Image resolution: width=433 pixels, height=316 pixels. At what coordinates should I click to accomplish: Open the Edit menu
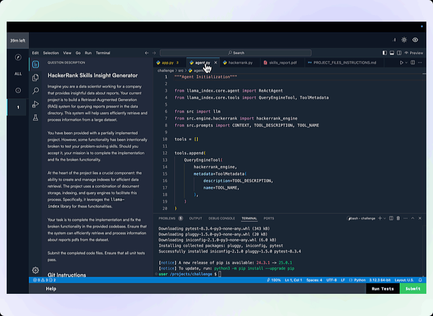(36, 53)
